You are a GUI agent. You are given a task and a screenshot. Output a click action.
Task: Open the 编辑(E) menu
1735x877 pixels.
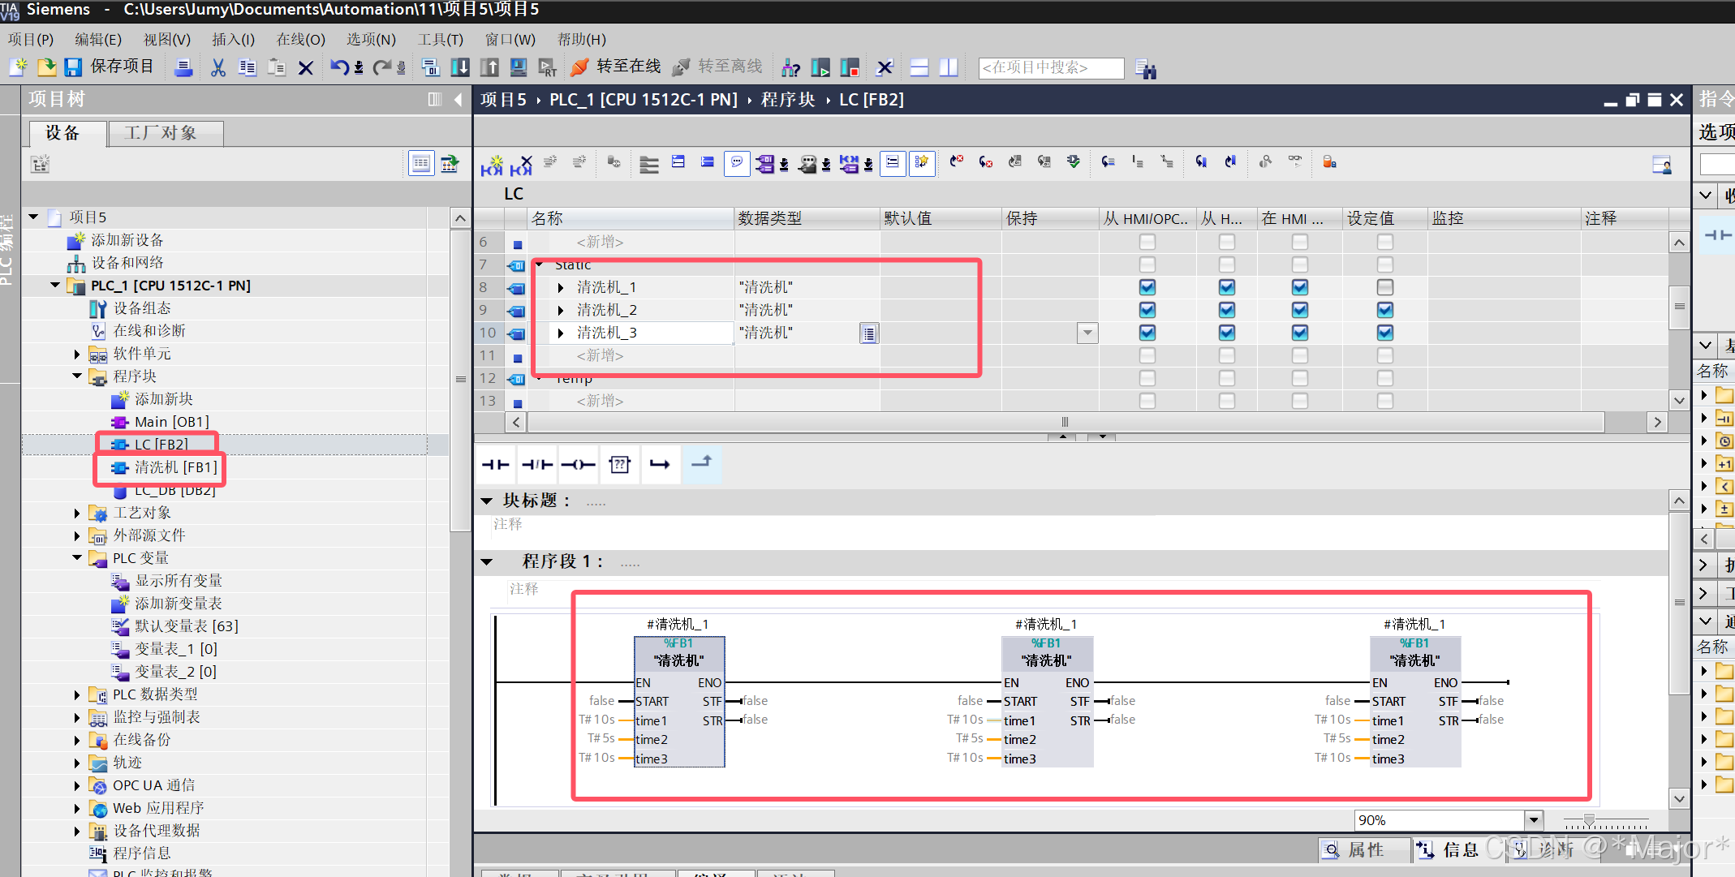[98, 39]
